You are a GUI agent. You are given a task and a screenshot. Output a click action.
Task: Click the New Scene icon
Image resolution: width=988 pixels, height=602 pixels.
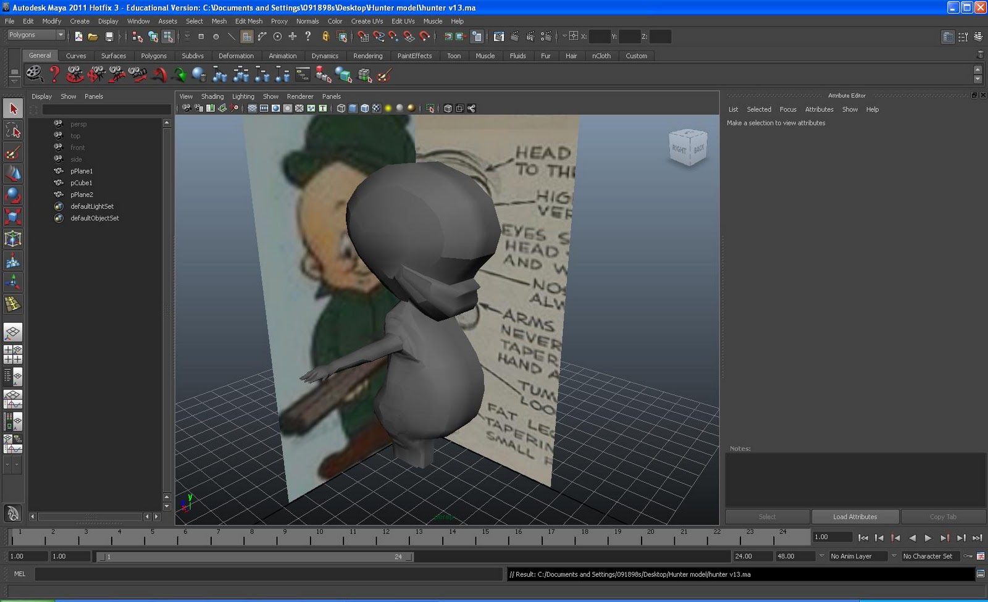point(78,36)
